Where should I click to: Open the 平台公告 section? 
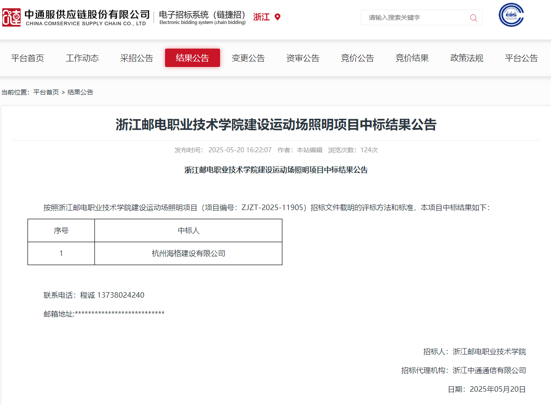tap(521, 58)
